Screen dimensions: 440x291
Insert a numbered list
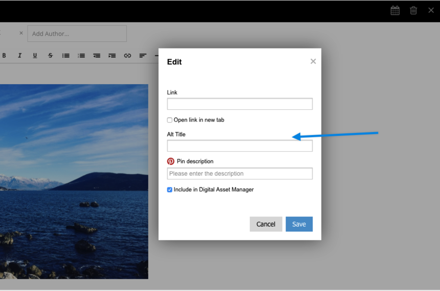tap(81, 56)
